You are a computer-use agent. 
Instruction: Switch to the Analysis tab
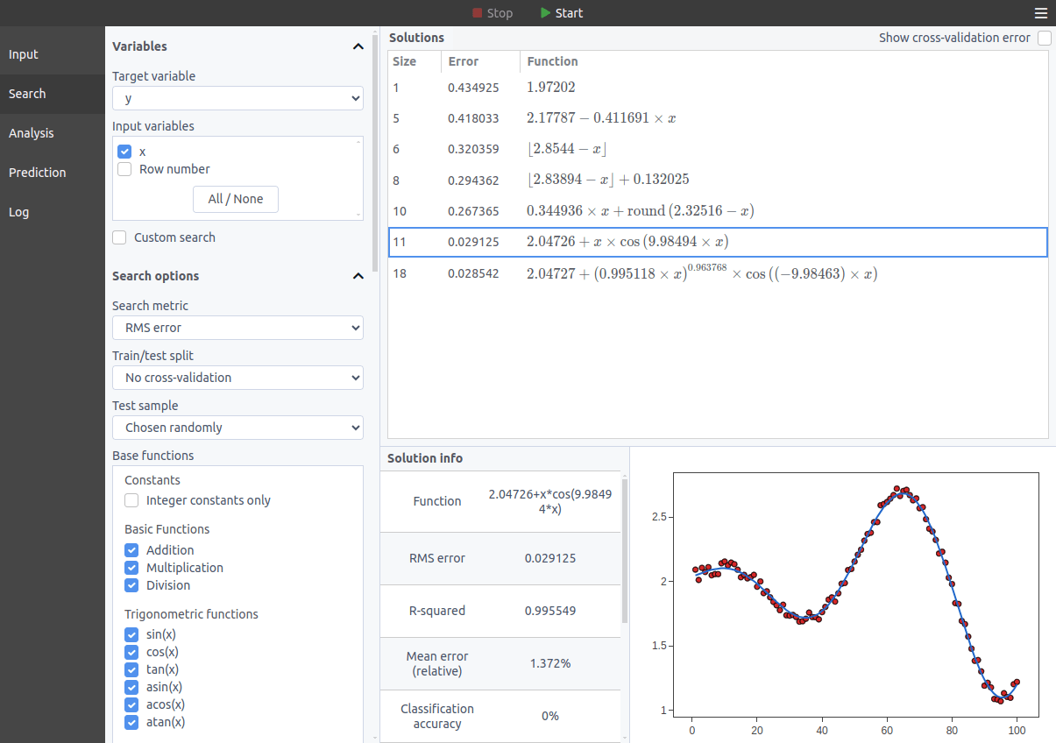click(53, 133)
